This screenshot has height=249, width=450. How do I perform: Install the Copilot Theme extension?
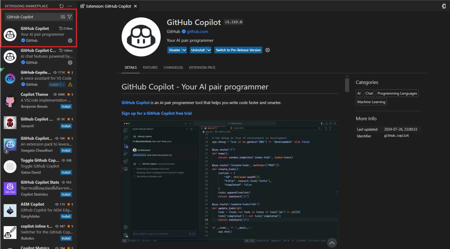pyautogui.click(x=66, y=106)
